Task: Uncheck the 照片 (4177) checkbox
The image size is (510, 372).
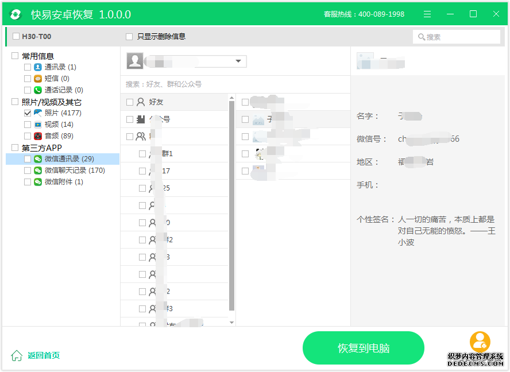Action: pos(28,113)
